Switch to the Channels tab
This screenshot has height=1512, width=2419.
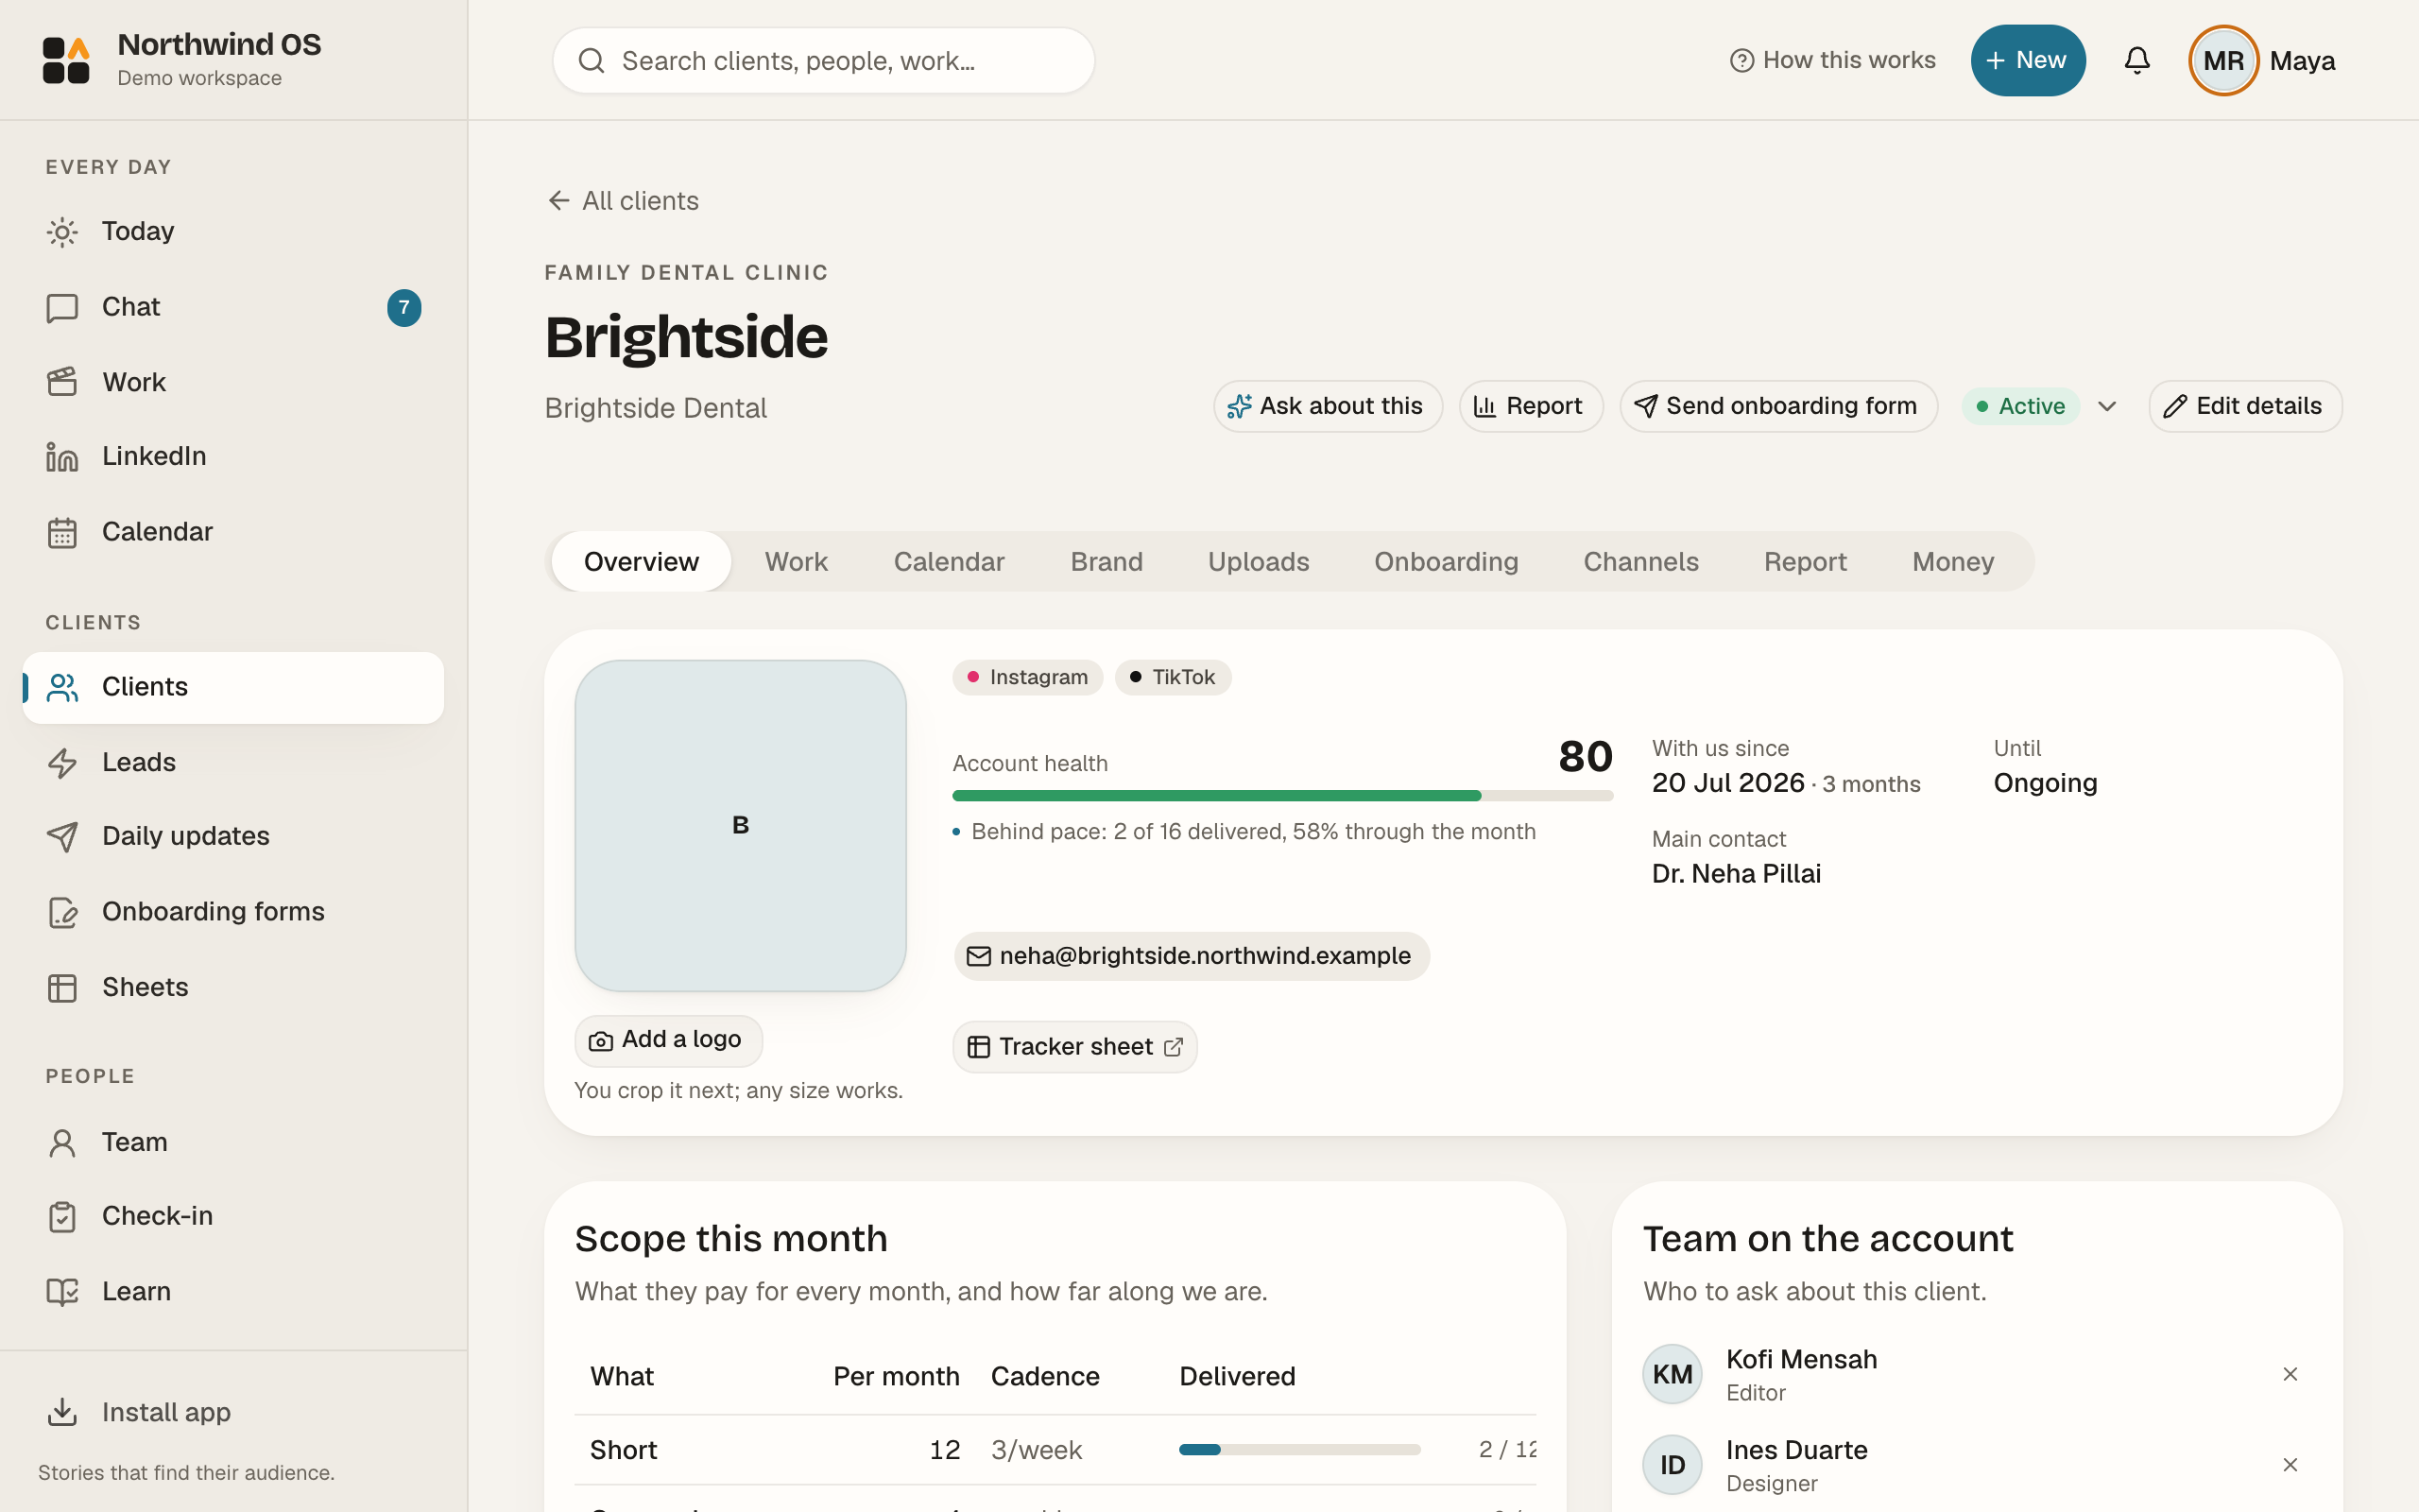(x=1640, y=562)
